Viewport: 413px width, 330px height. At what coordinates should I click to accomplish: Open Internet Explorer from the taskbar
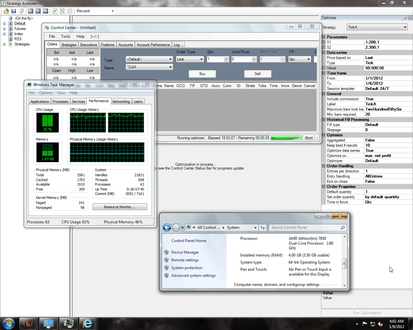coord(87,323)
